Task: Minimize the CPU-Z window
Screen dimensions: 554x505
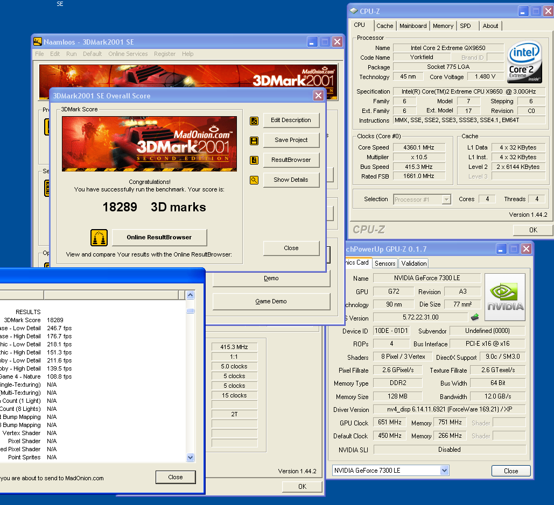Action: pyautogui.click(x=523, y=11)
